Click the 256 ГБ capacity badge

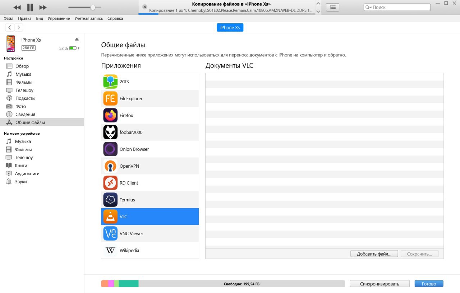(x=28, y=48)
